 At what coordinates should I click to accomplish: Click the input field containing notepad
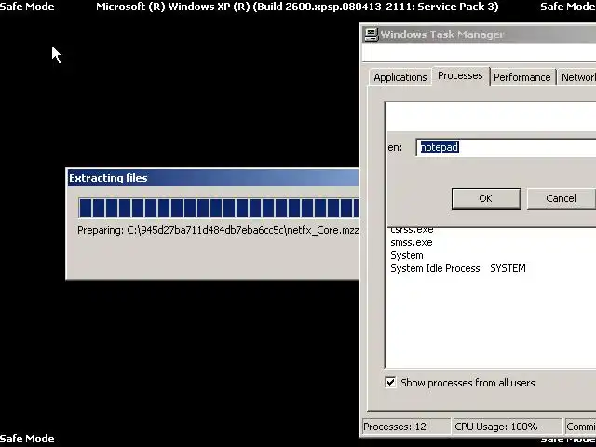pyautogui.click(x=507, y=147)
